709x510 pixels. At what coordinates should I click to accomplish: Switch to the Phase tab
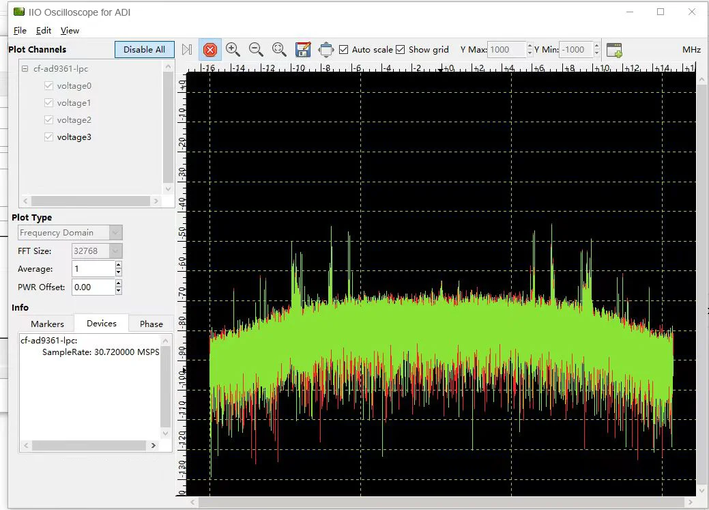tap(151, 323)
